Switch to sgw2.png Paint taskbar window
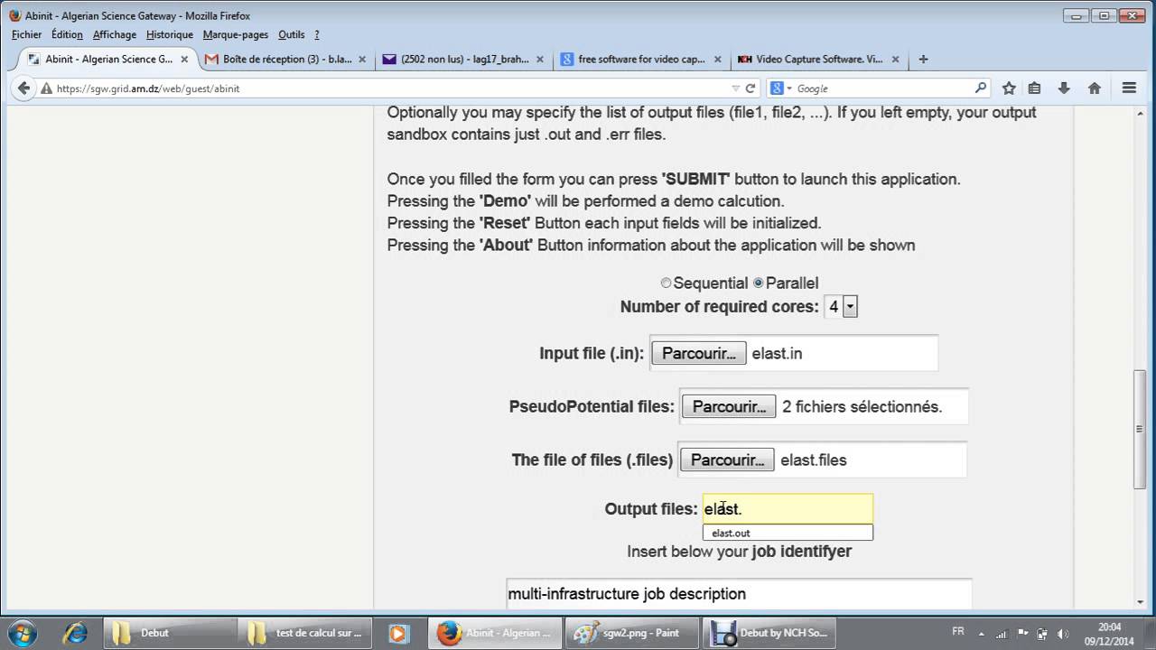Viewport: 1156px width, 650px height. point(631,633)
